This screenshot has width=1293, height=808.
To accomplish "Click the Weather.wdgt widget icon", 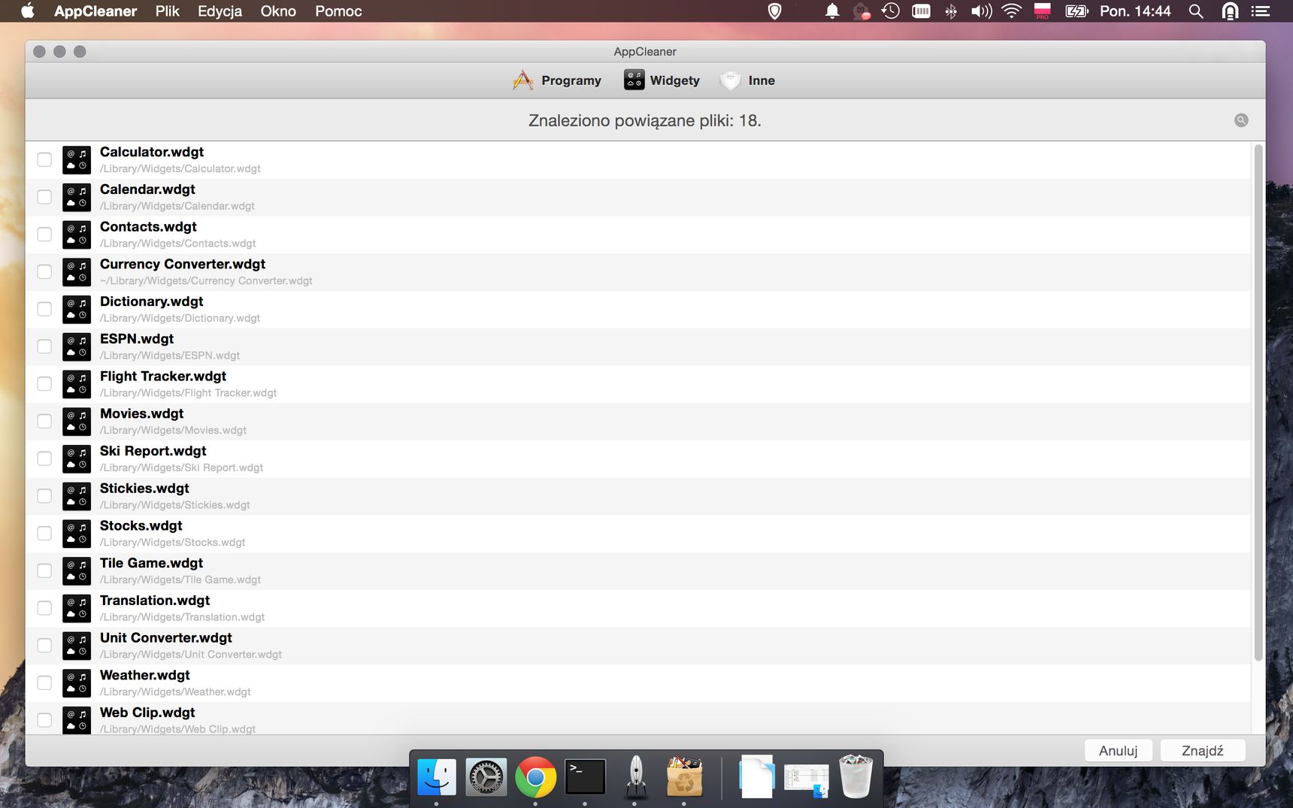I will 77,683.
